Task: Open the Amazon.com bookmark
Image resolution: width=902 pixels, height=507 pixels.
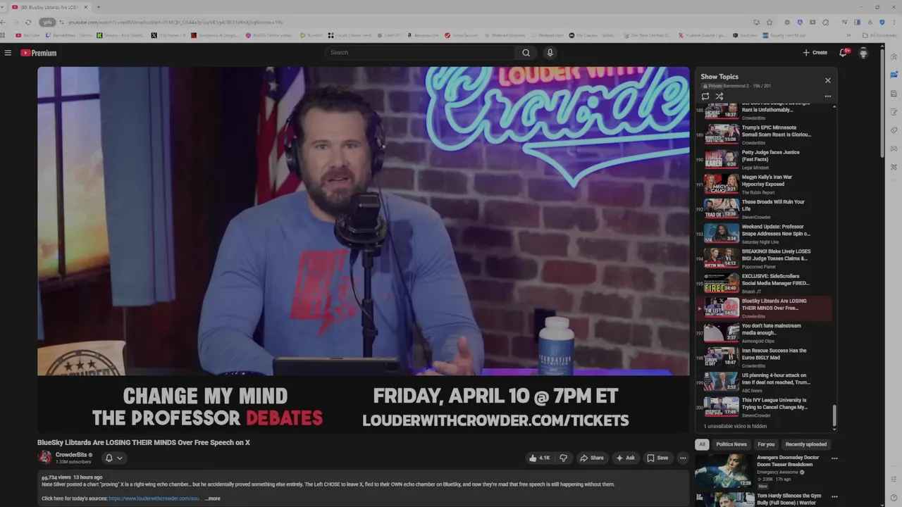Action: (x=421, y=35)
